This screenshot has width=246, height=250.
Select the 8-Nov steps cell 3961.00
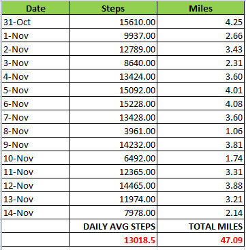pyautogui.click(x=113, y=131)
